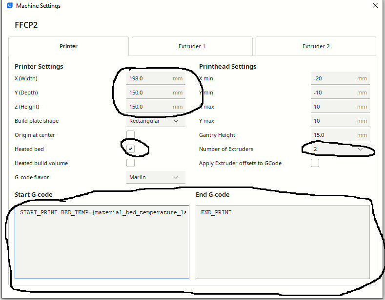Open the Extruder 1 tab
385x300 pixels.
192,46
